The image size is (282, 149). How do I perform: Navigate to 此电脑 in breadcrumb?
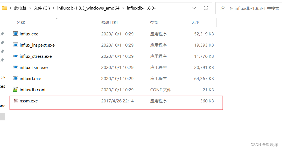(x=20, y=8)
